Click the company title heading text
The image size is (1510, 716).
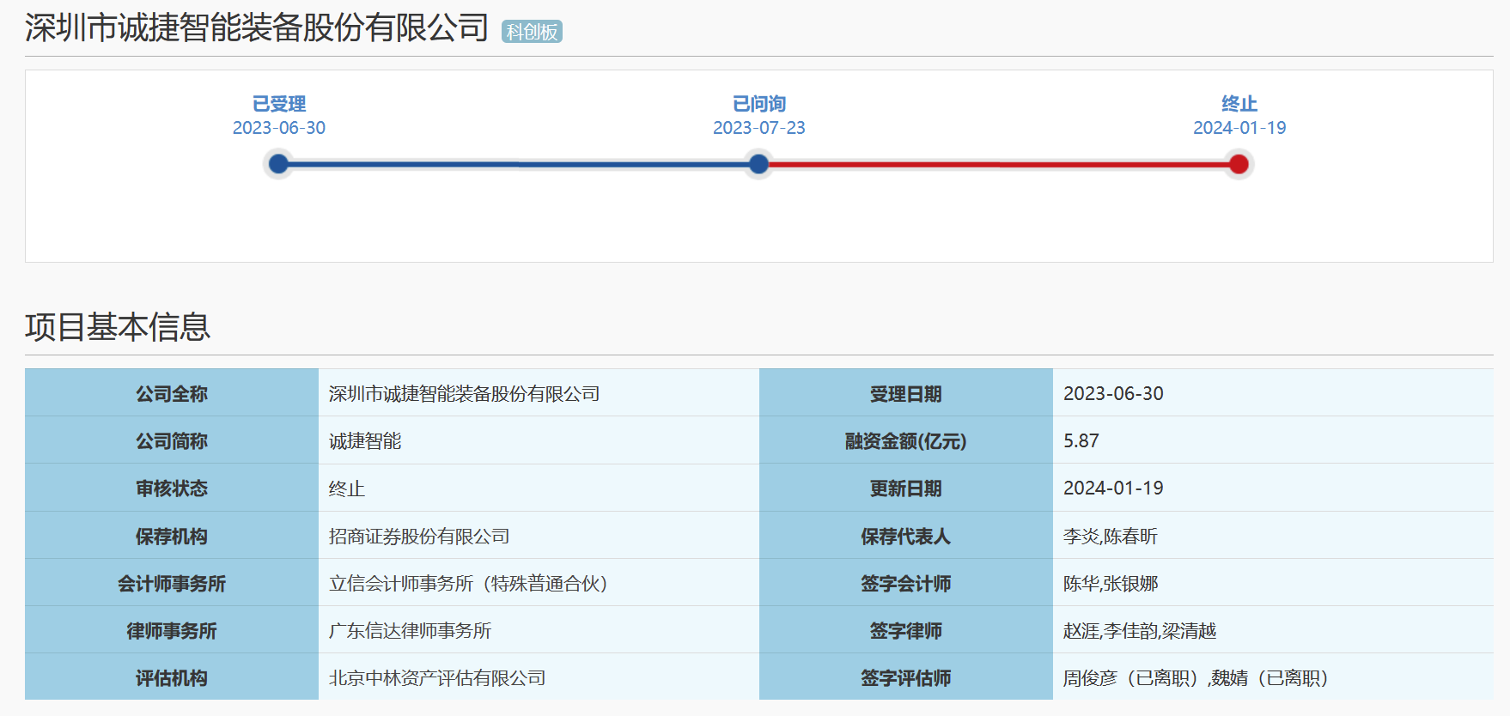(257, 28)
